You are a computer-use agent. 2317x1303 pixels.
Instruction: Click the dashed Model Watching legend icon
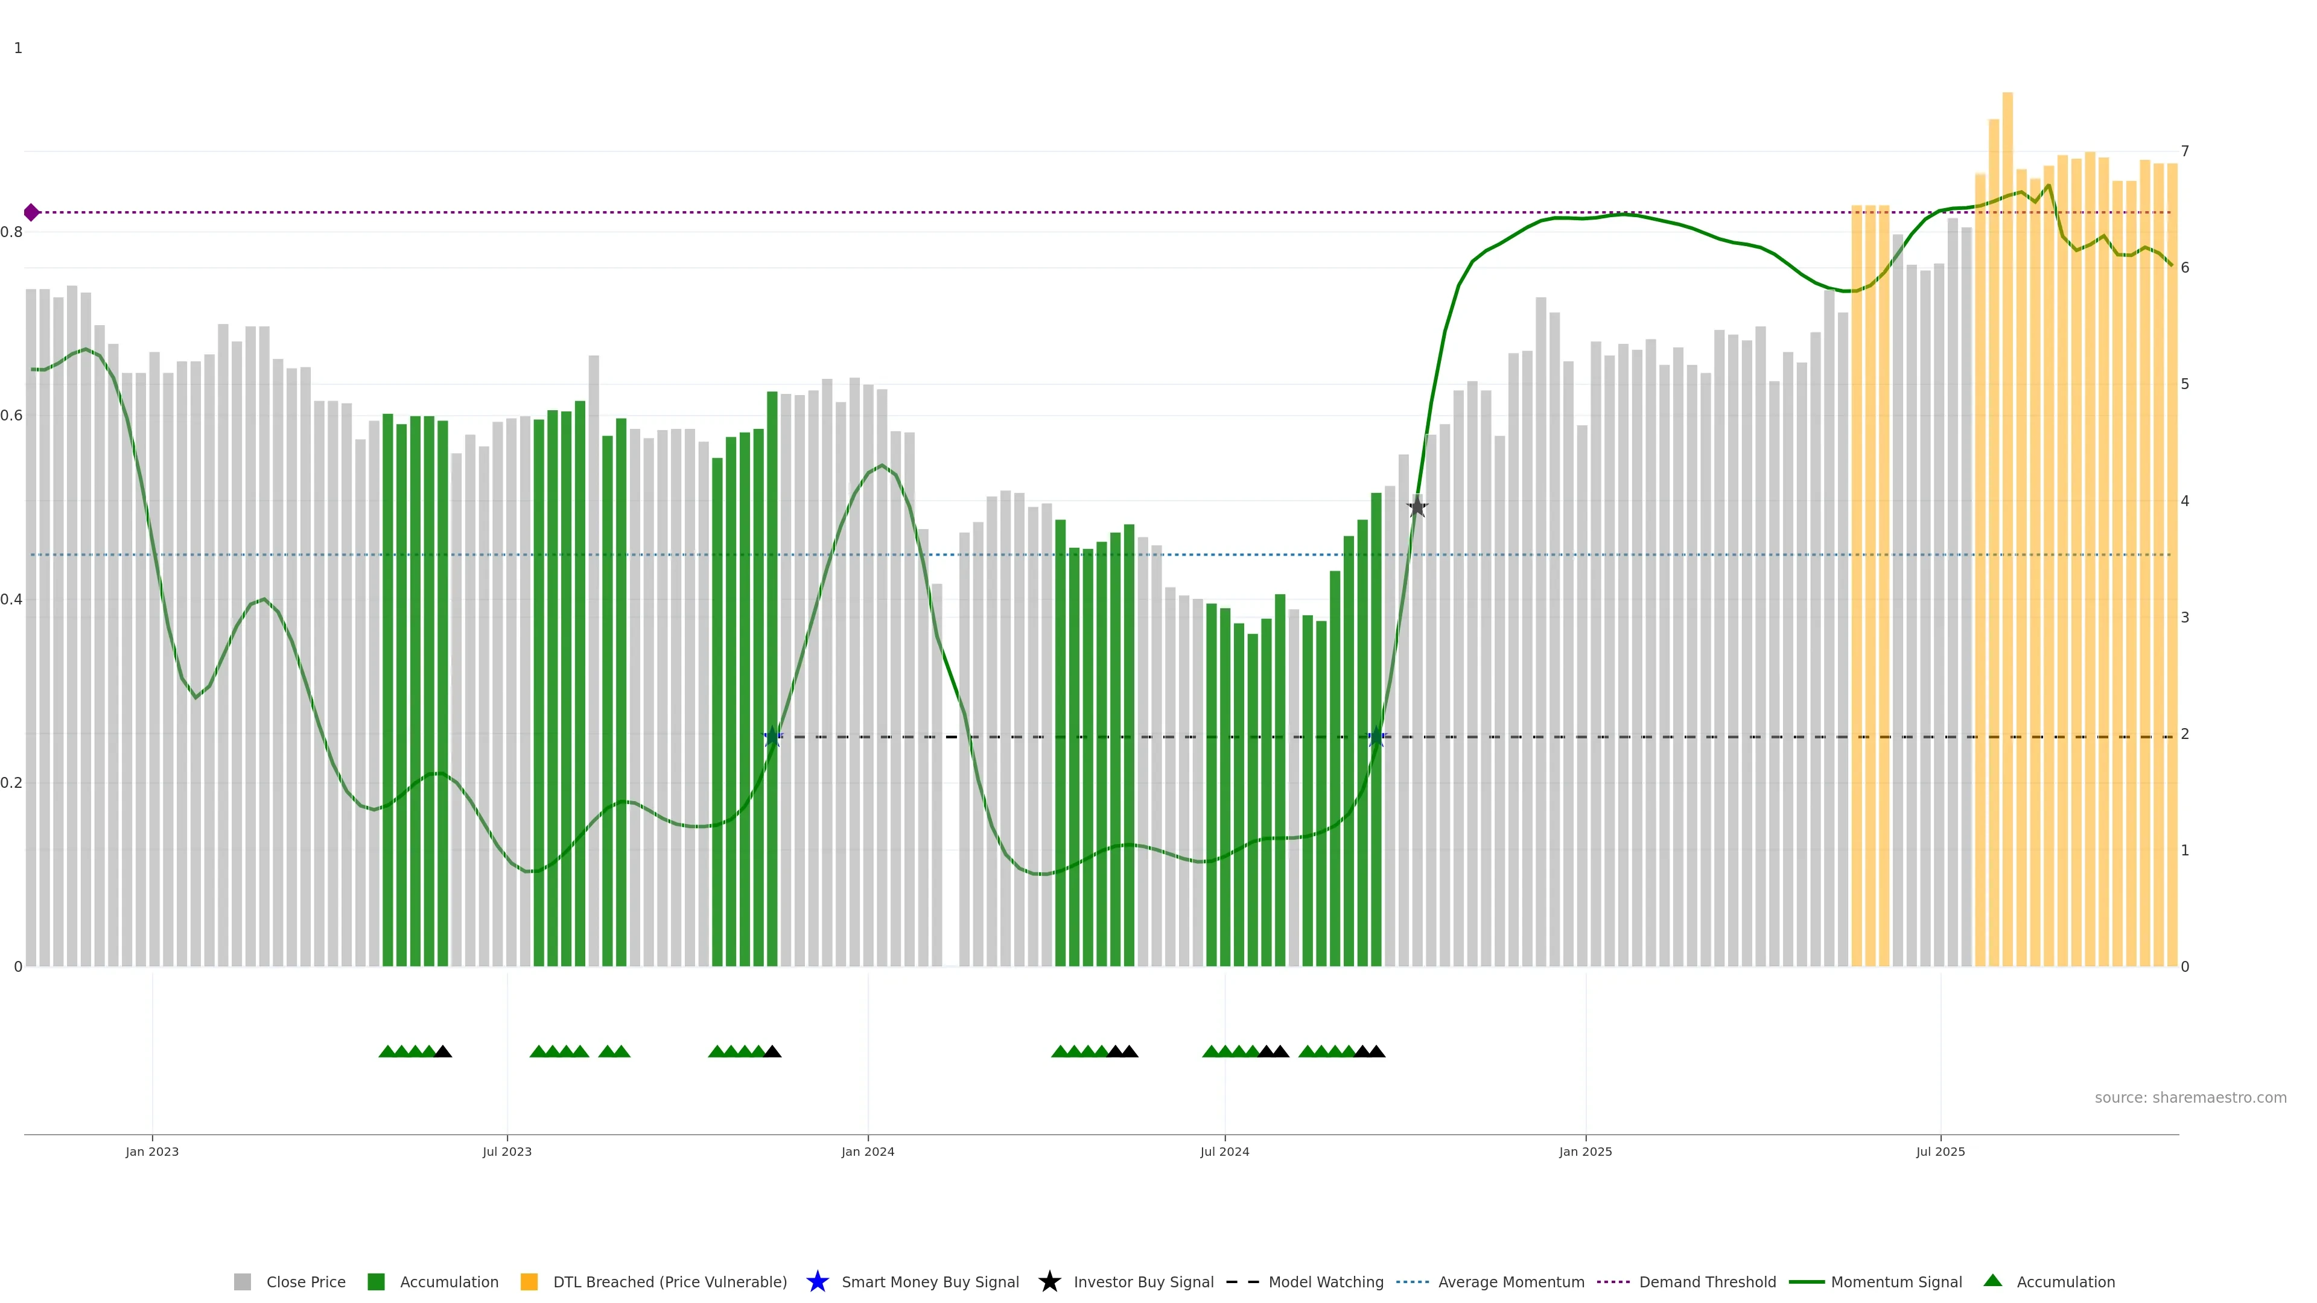pyautogui.click(x=1242, y=1281)
